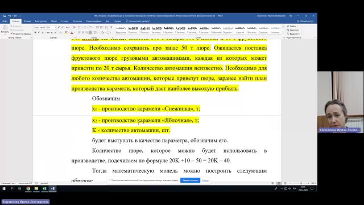This screenshot has height=205, width=364.
Task: Toggle italic formatting
Action: [39, 32]
